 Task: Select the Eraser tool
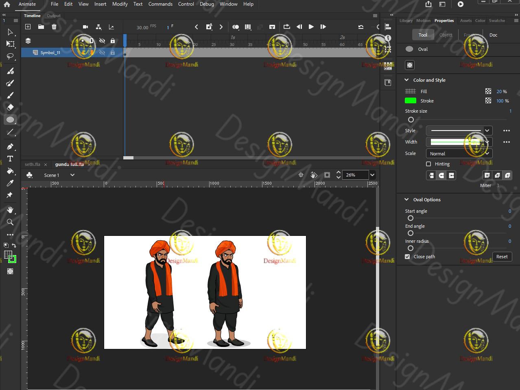[10, 107]
